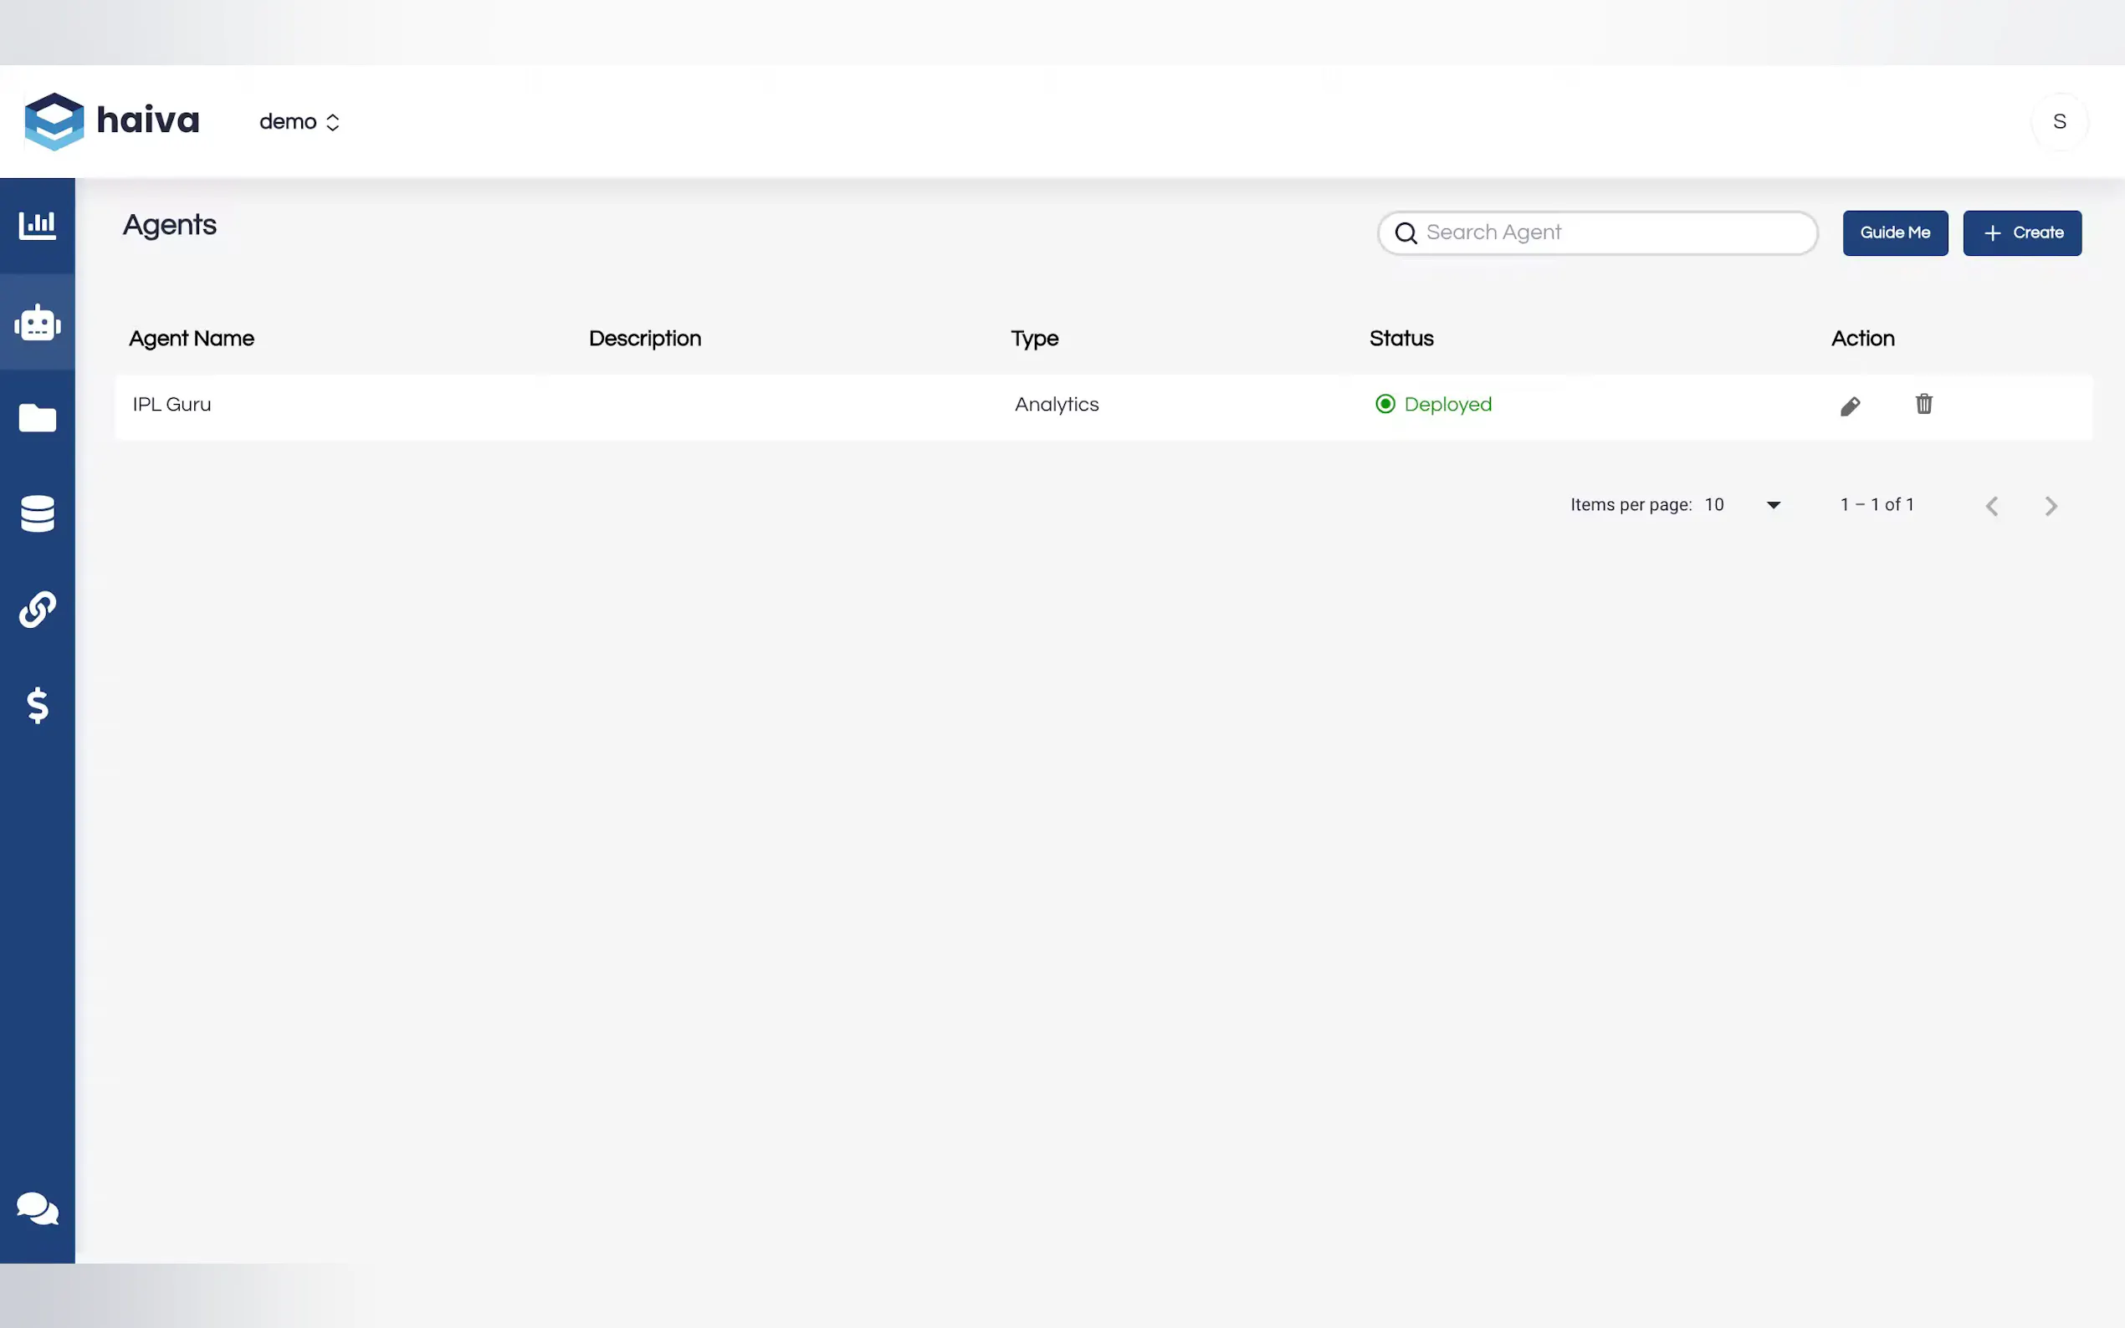Select the robot Agents sidebar icon

(x=37, y=322)
